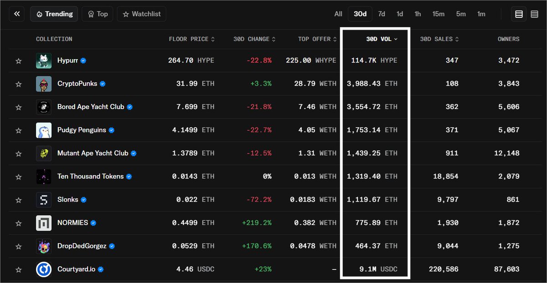Open the Ten Thousand Tokens link
Image resolution: width=547 pixels, height=283 pixels.
(x=91, y=177)
